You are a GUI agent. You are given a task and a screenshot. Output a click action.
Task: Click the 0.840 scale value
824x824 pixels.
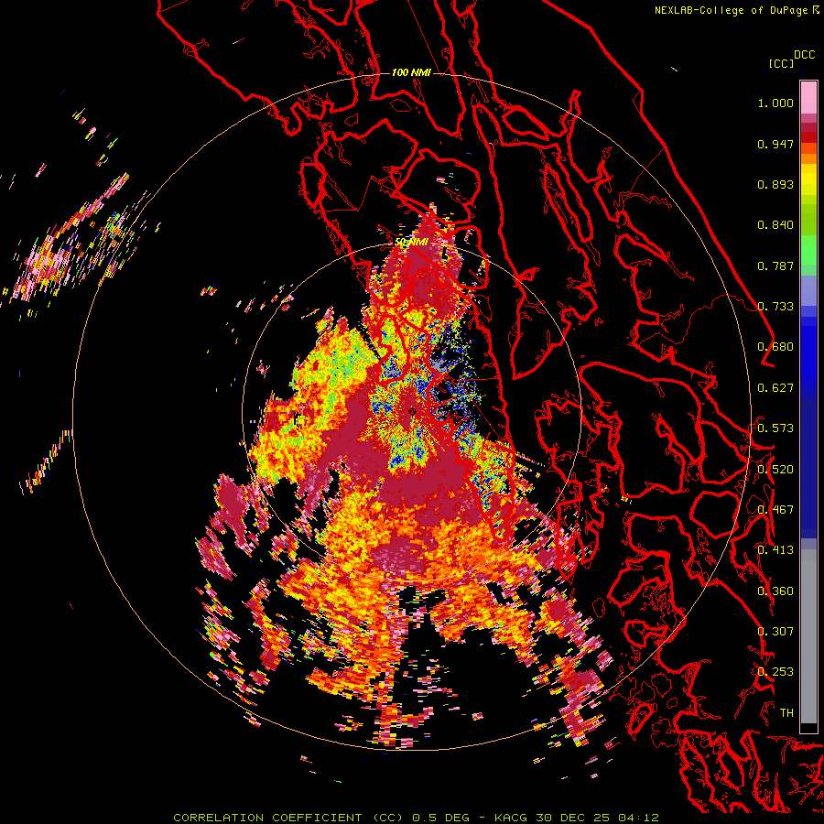point(775,225)
